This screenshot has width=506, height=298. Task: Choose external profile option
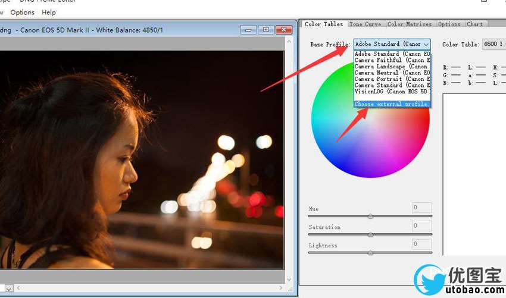(x=392, y=104)
